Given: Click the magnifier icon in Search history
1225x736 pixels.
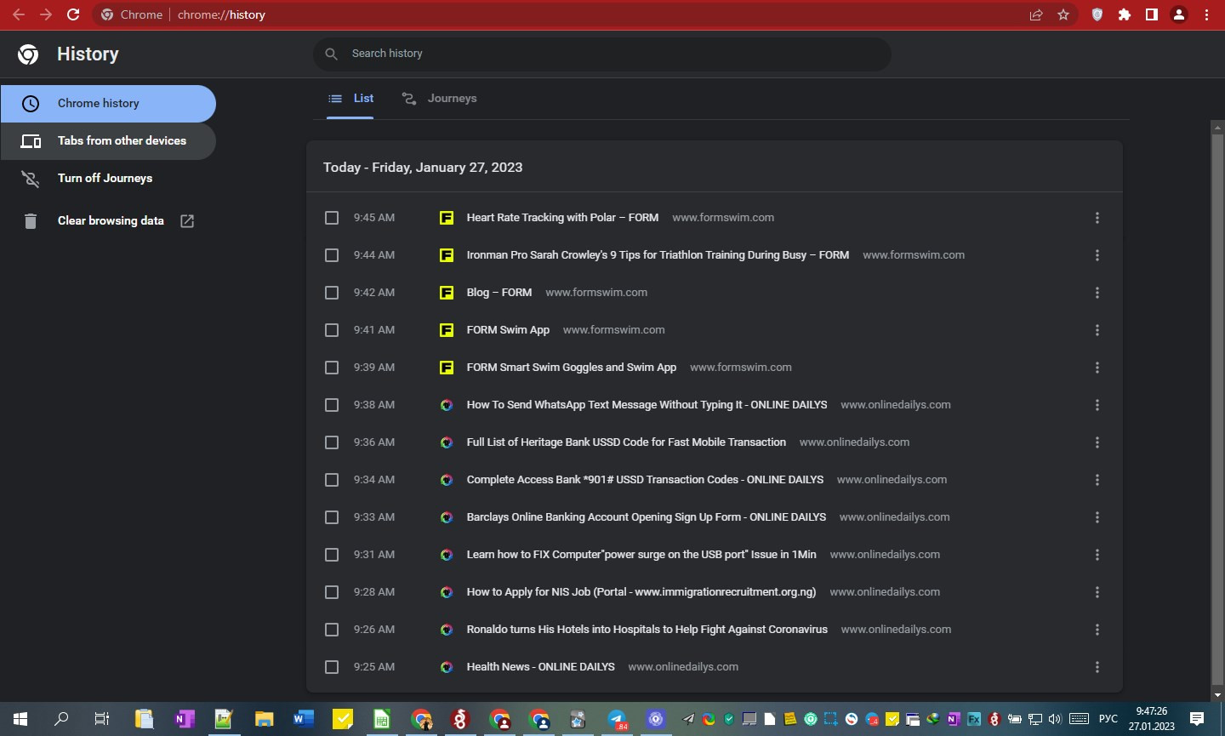Looking at the screenshot, I should (332, 54).
